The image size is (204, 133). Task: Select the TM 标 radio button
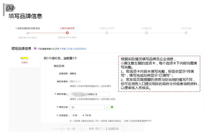tap(83, 115)
